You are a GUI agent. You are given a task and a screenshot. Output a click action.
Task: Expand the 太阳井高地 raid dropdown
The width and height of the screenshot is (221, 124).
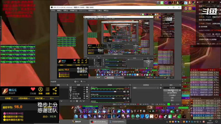(24, 98)
